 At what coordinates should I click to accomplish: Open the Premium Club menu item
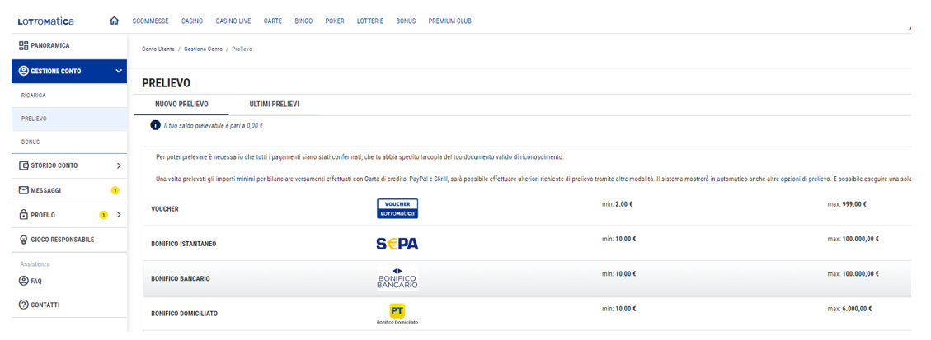(449, 21)
